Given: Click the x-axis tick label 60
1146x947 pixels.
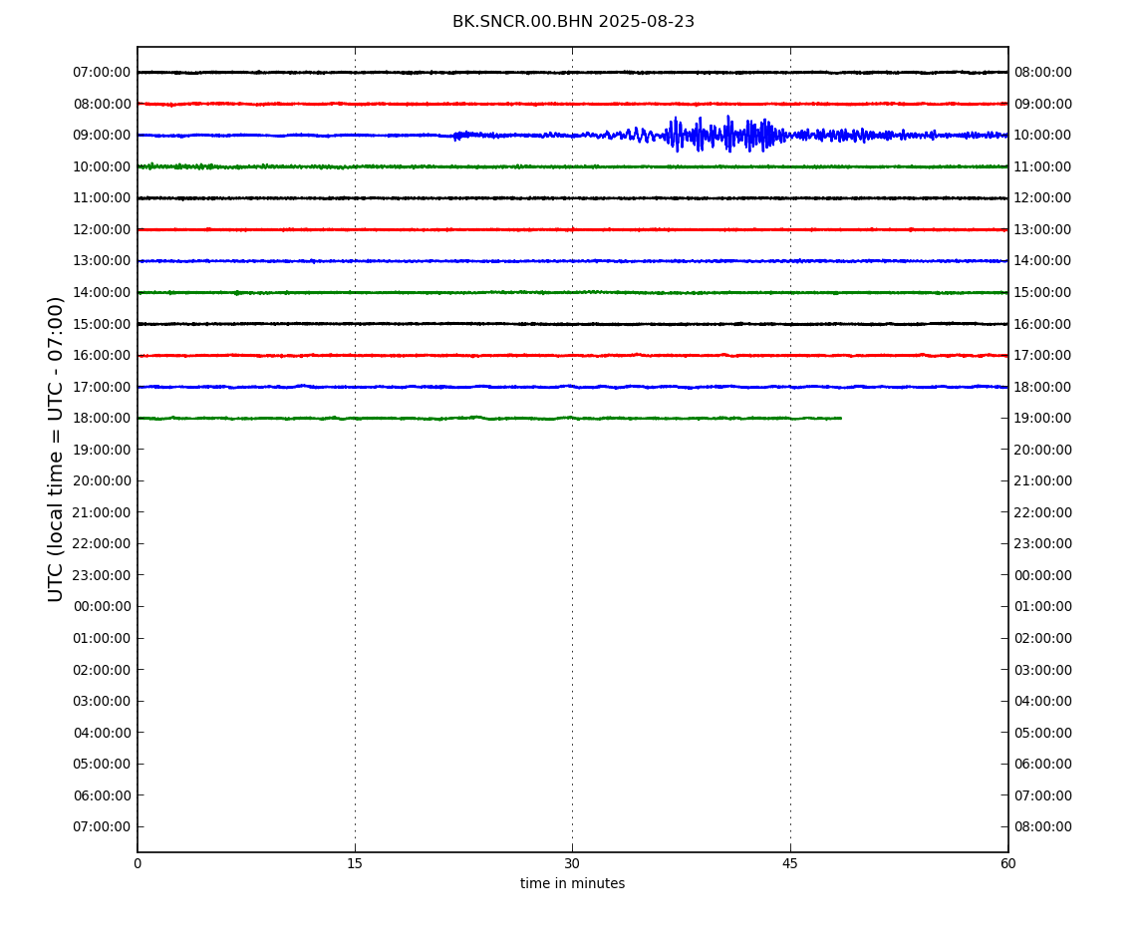Looking at the screenshot, I should click(x=1007, y=863).
